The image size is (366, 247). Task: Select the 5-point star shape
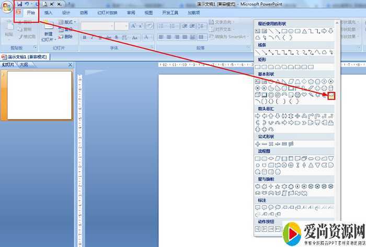(278, 186)
